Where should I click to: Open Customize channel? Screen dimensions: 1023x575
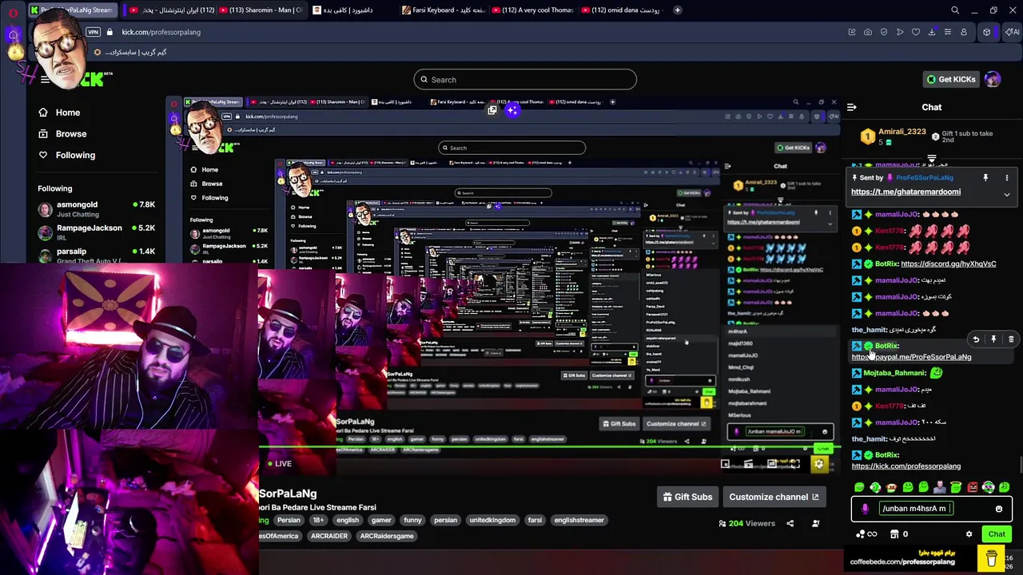[x=774, y=497]
